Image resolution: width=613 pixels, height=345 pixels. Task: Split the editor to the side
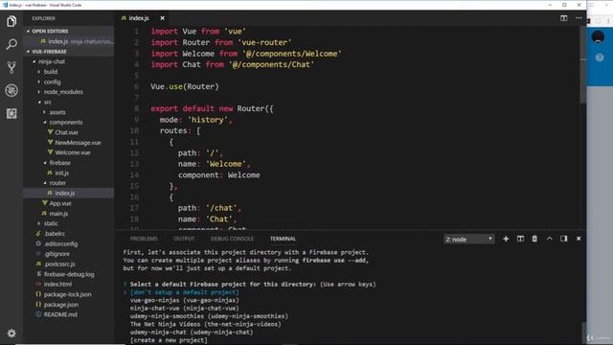(563, 18)
